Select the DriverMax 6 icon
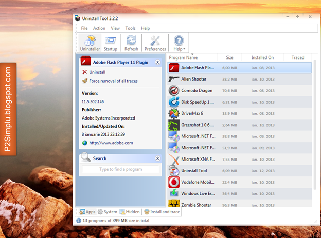The height and width of the screenshot is (238, 321). pos(174,113)
